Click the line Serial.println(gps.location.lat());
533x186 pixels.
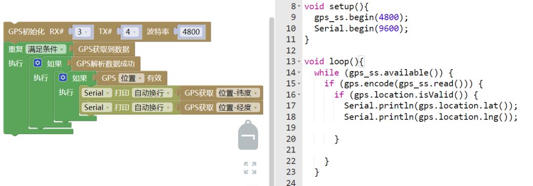(431, 106)
